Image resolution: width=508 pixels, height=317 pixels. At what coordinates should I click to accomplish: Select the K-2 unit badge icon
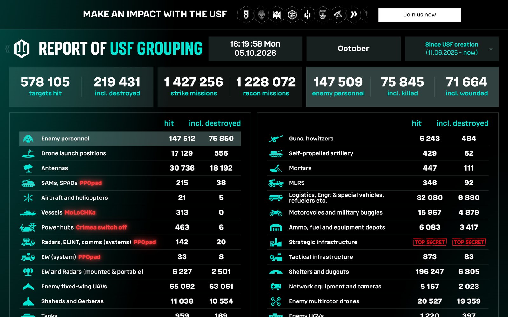(292, 15)
